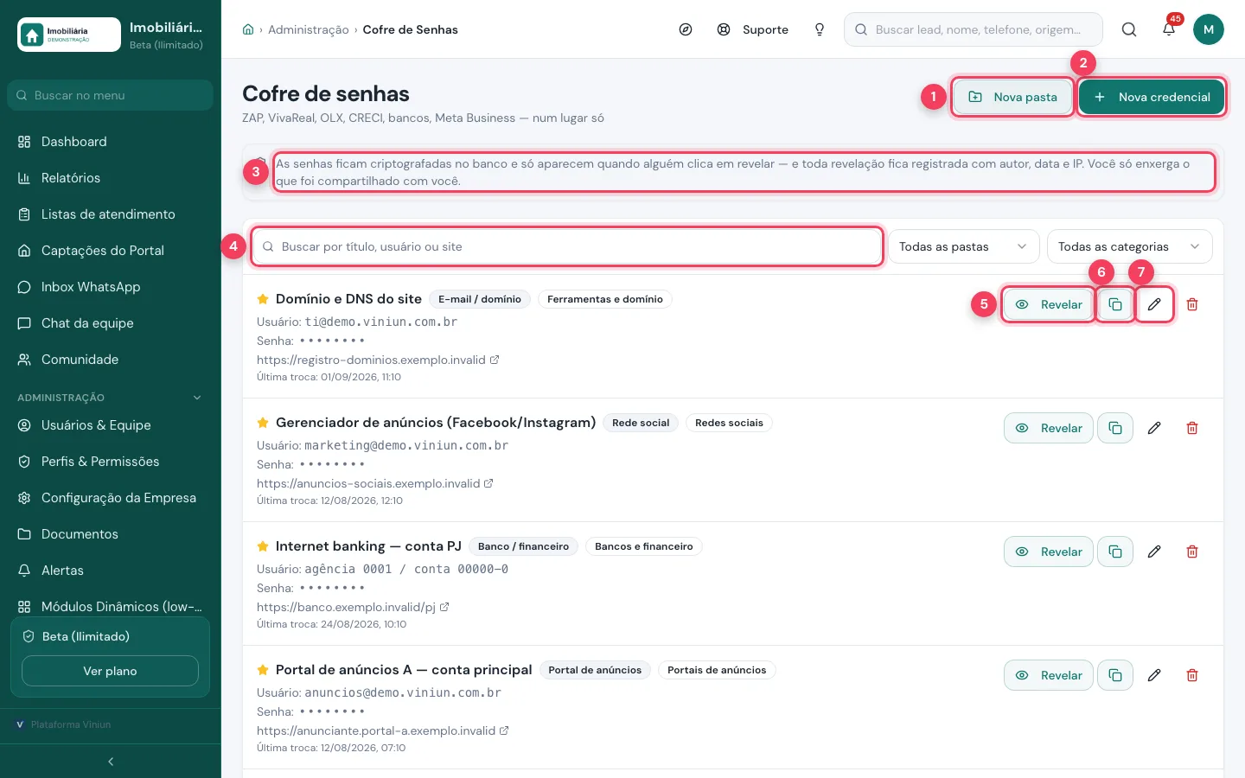Open user avatar menu M

[x=1209, y=29]
